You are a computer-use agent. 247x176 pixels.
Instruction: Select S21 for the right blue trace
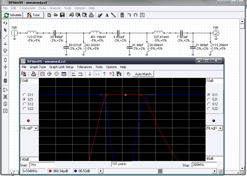[209, 99]
